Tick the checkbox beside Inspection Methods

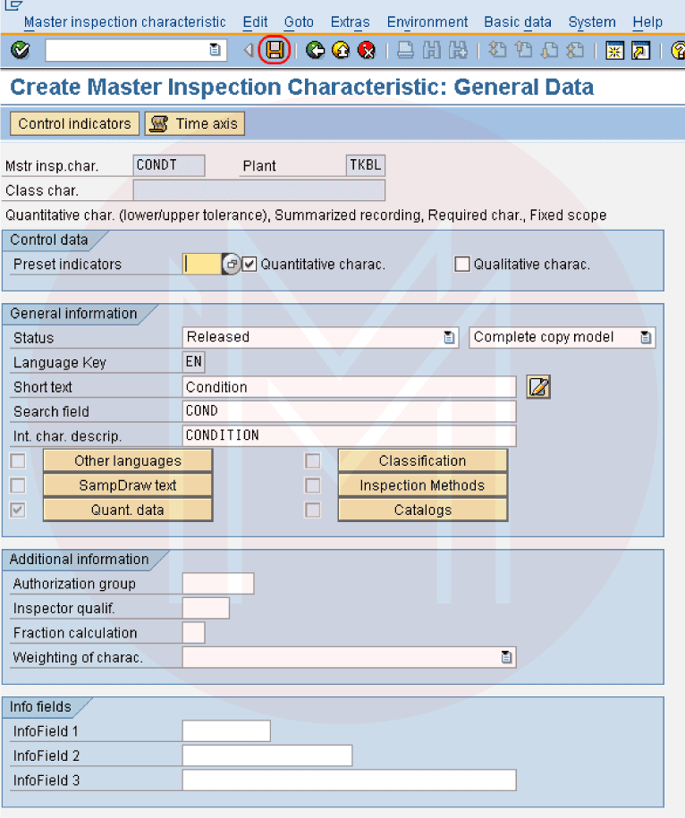tap(313, 485)
